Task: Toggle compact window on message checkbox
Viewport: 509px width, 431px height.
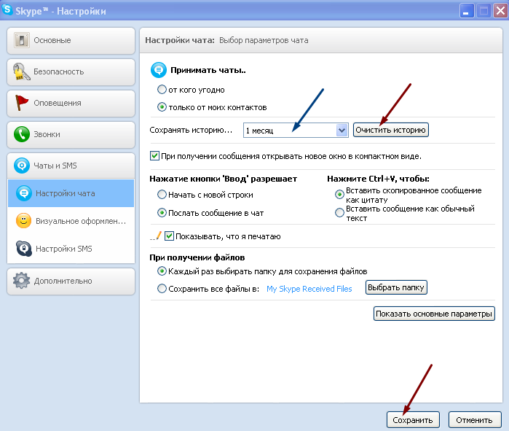Action: (x=154, y=155)
